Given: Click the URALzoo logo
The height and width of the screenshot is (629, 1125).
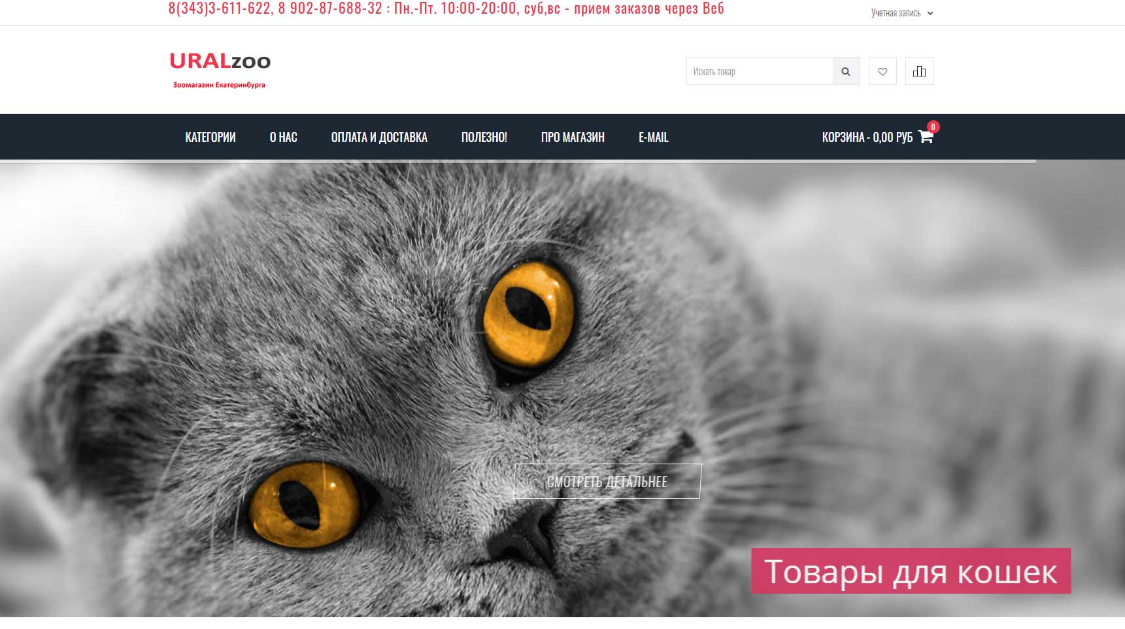Looking at the screenshot, I should tap(220, 61).
